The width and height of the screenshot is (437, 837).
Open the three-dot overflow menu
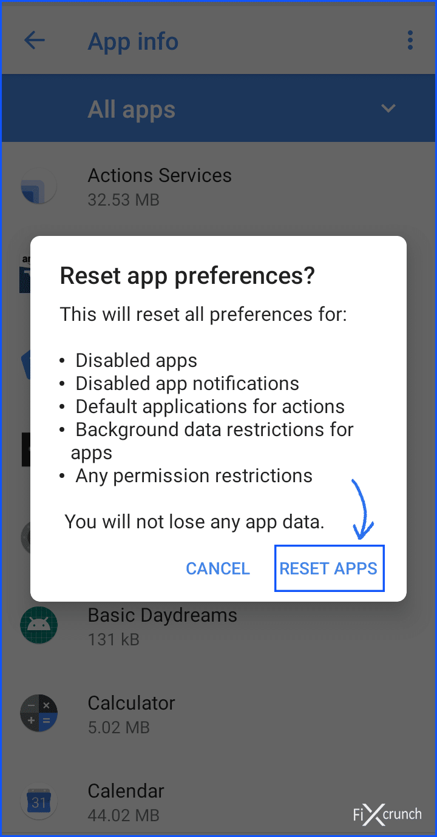[x=410, y=40]
